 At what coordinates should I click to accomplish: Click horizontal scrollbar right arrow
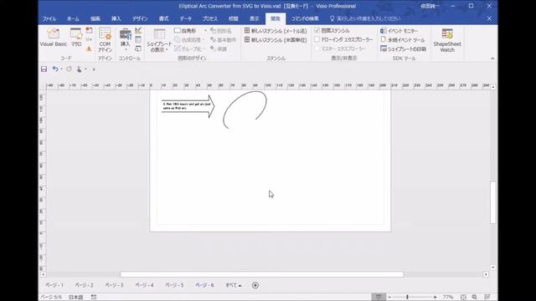click(486, 274)
